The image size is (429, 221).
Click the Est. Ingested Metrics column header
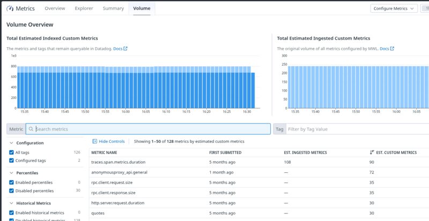(x=305, y=153)
